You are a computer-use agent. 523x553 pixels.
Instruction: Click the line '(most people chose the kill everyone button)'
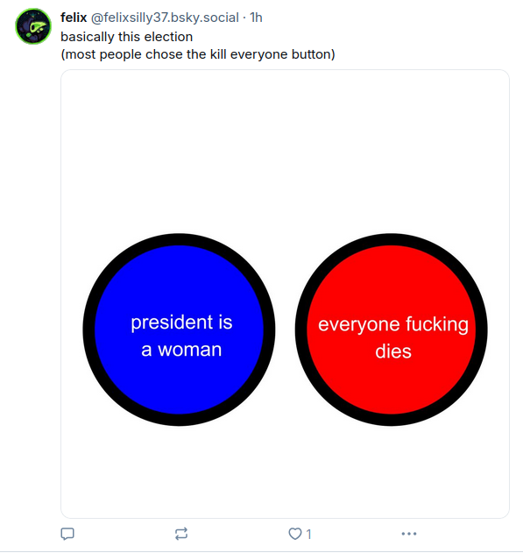(x=198, y=54)
